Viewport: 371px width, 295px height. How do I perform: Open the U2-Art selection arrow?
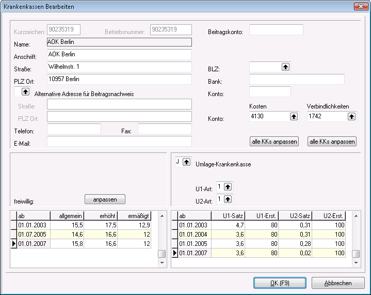(228, 199)
